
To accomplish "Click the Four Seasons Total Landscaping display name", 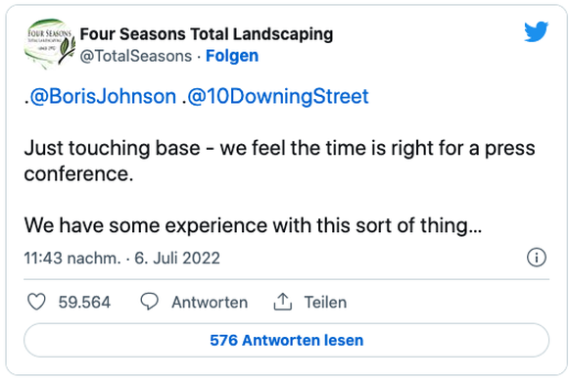I will coord(207,34).
